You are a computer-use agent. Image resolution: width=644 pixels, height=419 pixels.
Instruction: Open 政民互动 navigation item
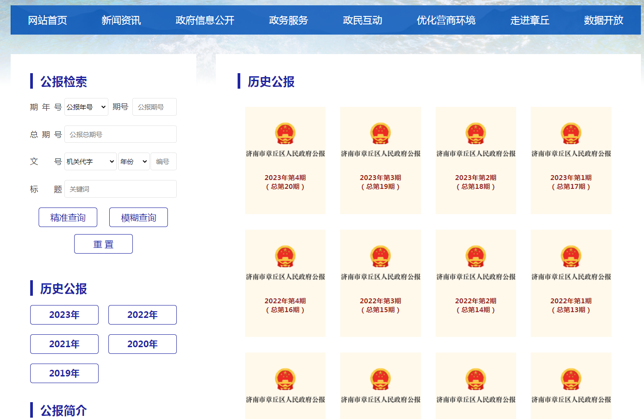click(362, 20)
